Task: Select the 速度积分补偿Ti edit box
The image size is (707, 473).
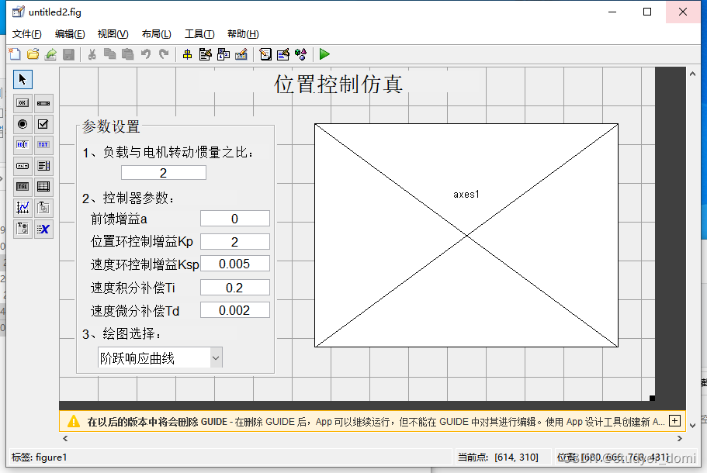Action: pyautogui.click(x=235, y=288)
